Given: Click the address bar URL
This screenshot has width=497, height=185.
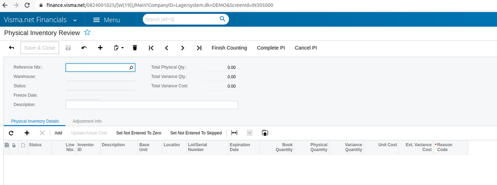Looking at the screenshot, I should tap(160, 5).
